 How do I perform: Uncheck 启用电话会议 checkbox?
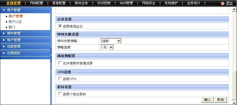coord(60,26)
